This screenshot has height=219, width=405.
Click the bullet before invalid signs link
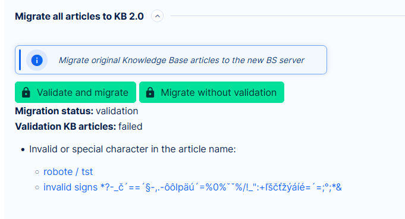coord(37,187)
